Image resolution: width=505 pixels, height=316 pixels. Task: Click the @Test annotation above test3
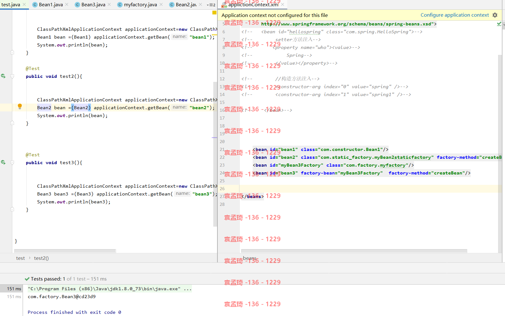click(x=33, y=155)
